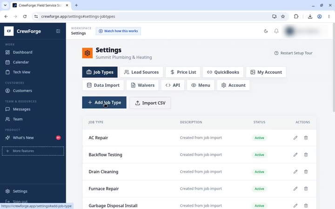Switch to Lead Sources tab
Screen dimensions: 335x209
coord(141,72)
